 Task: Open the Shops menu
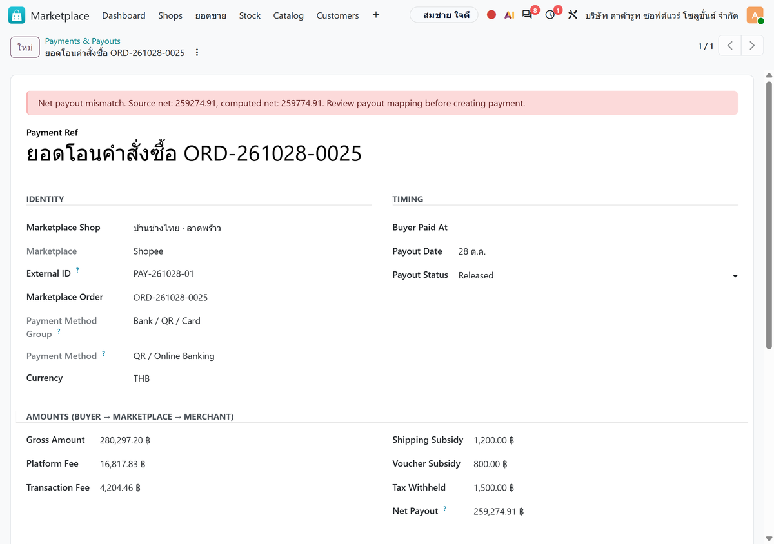coord(170,15)
